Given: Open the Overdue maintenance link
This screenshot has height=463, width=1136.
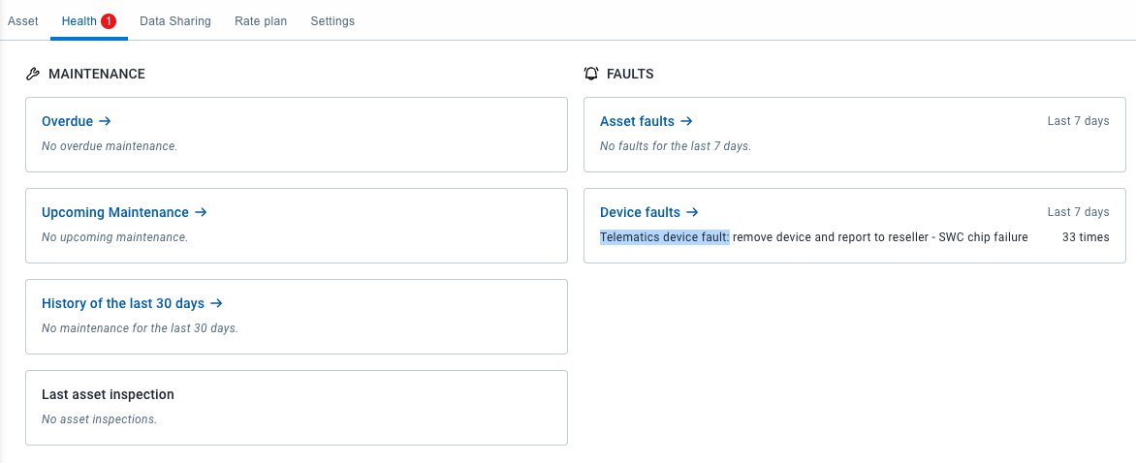Looking at the screenshot, I should click(68, 121).
